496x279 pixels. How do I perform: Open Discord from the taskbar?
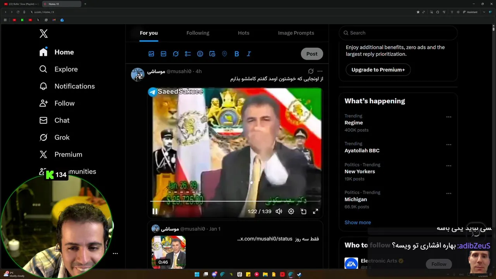coord(214,274)
